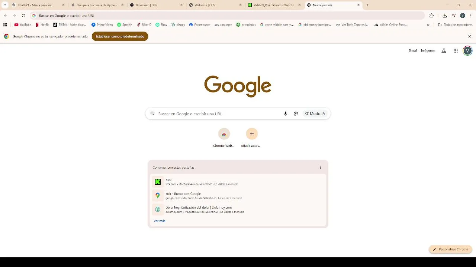This screenshot has height=267, width=476.
Task: Expand hidden bookmarks chevron
Action: [x=428, y=25]
